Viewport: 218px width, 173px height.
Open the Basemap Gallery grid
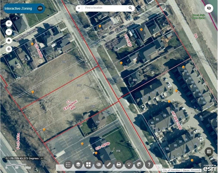tap(88, 164)
